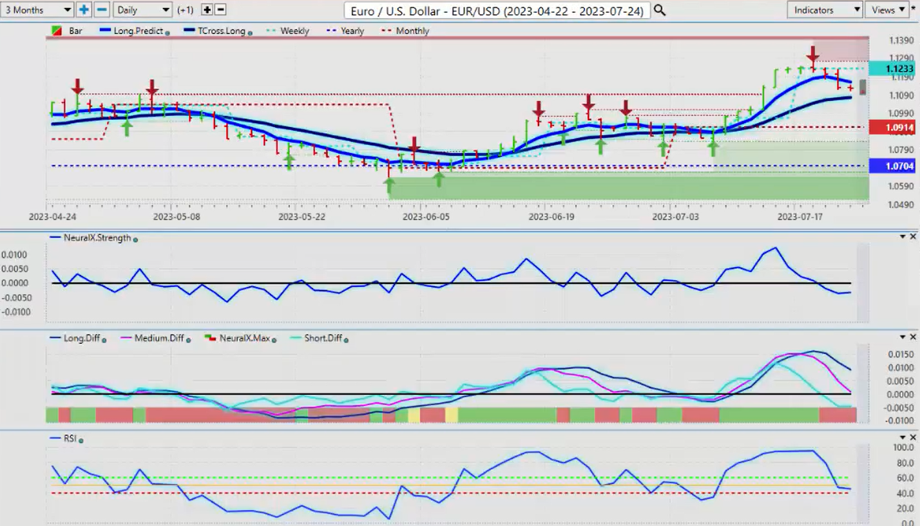Click the price axis scrollbar thumb
The height and width of the screenshot is (526, 920).
point(863,86)
